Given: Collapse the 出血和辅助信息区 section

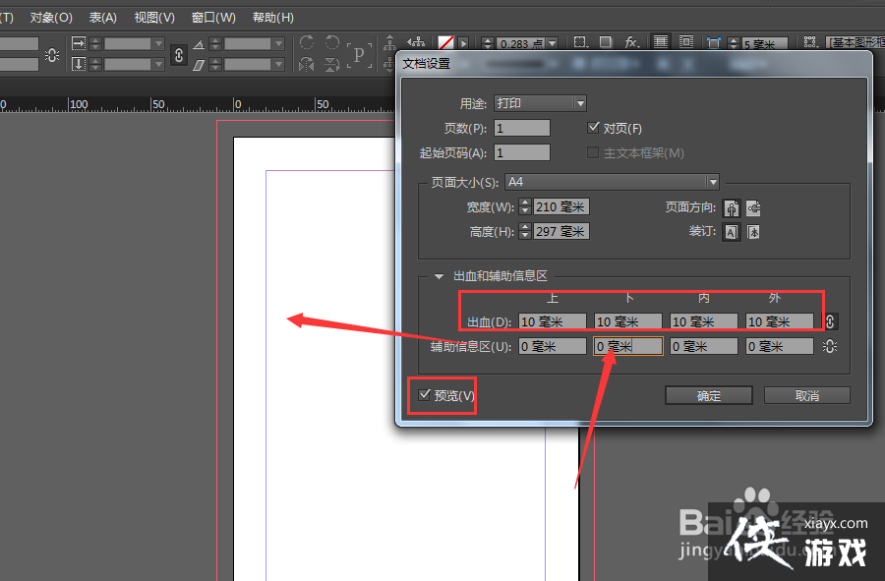Looking at the screenshot, I should coord(439,276).
